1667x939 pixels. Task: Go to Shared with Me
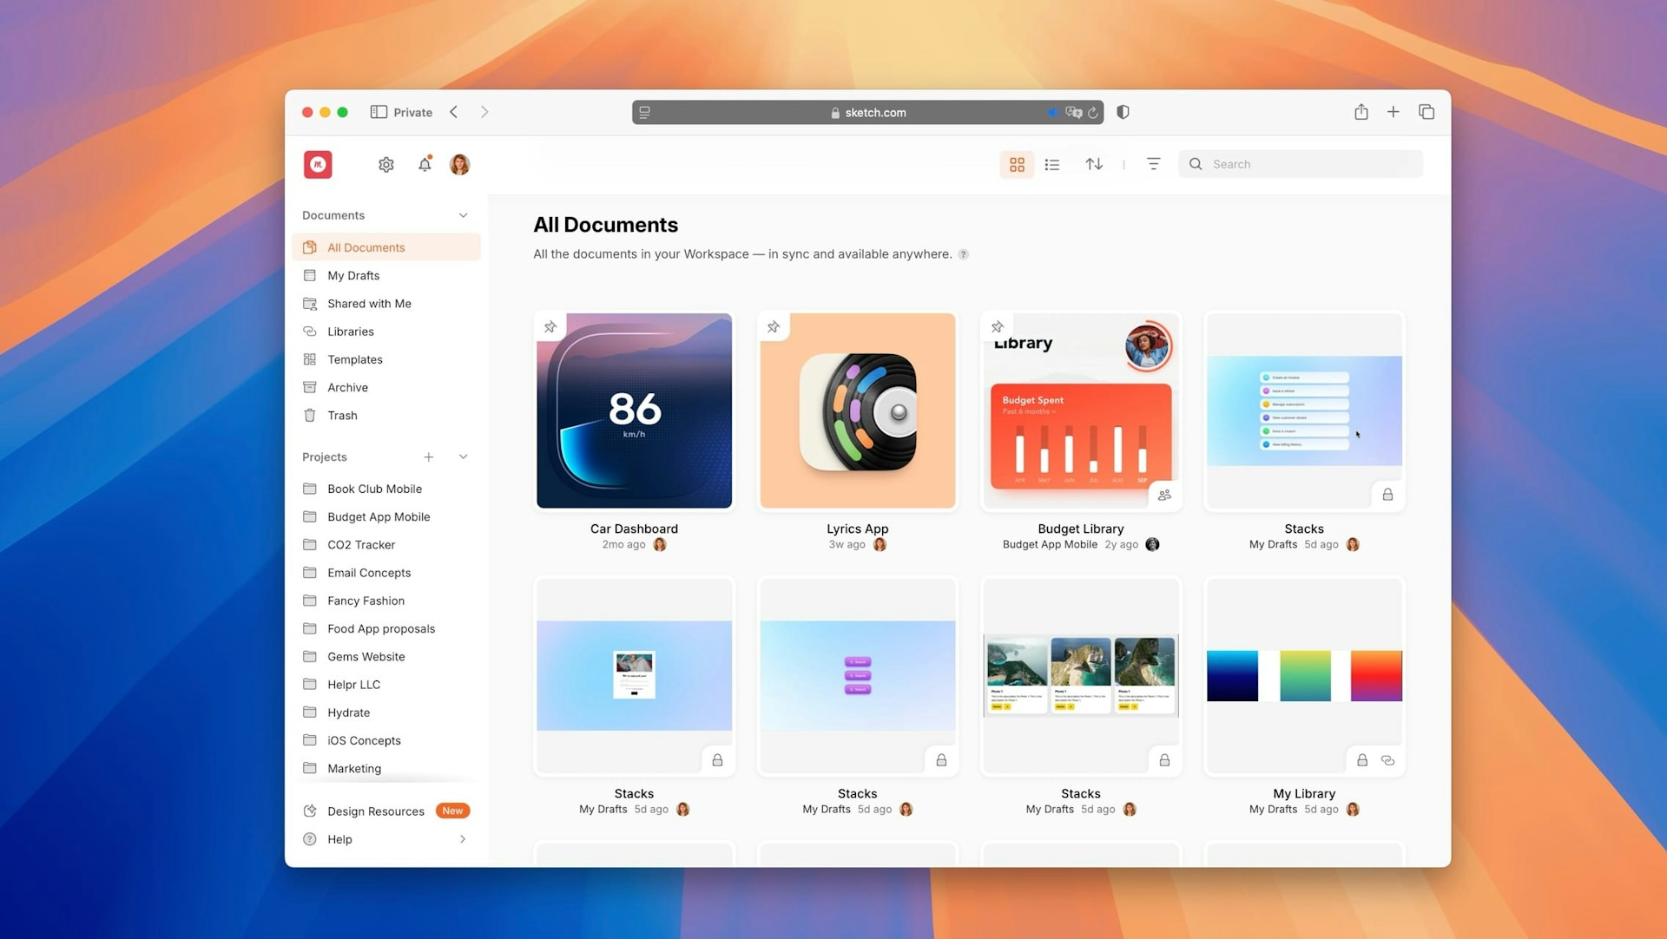(368, 303)
